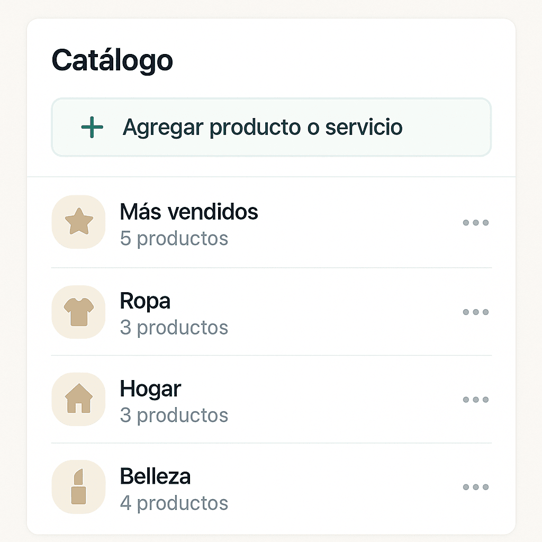Open the Belleza category
Viewport: 542px width, 542px height.
tap(155, 476)
